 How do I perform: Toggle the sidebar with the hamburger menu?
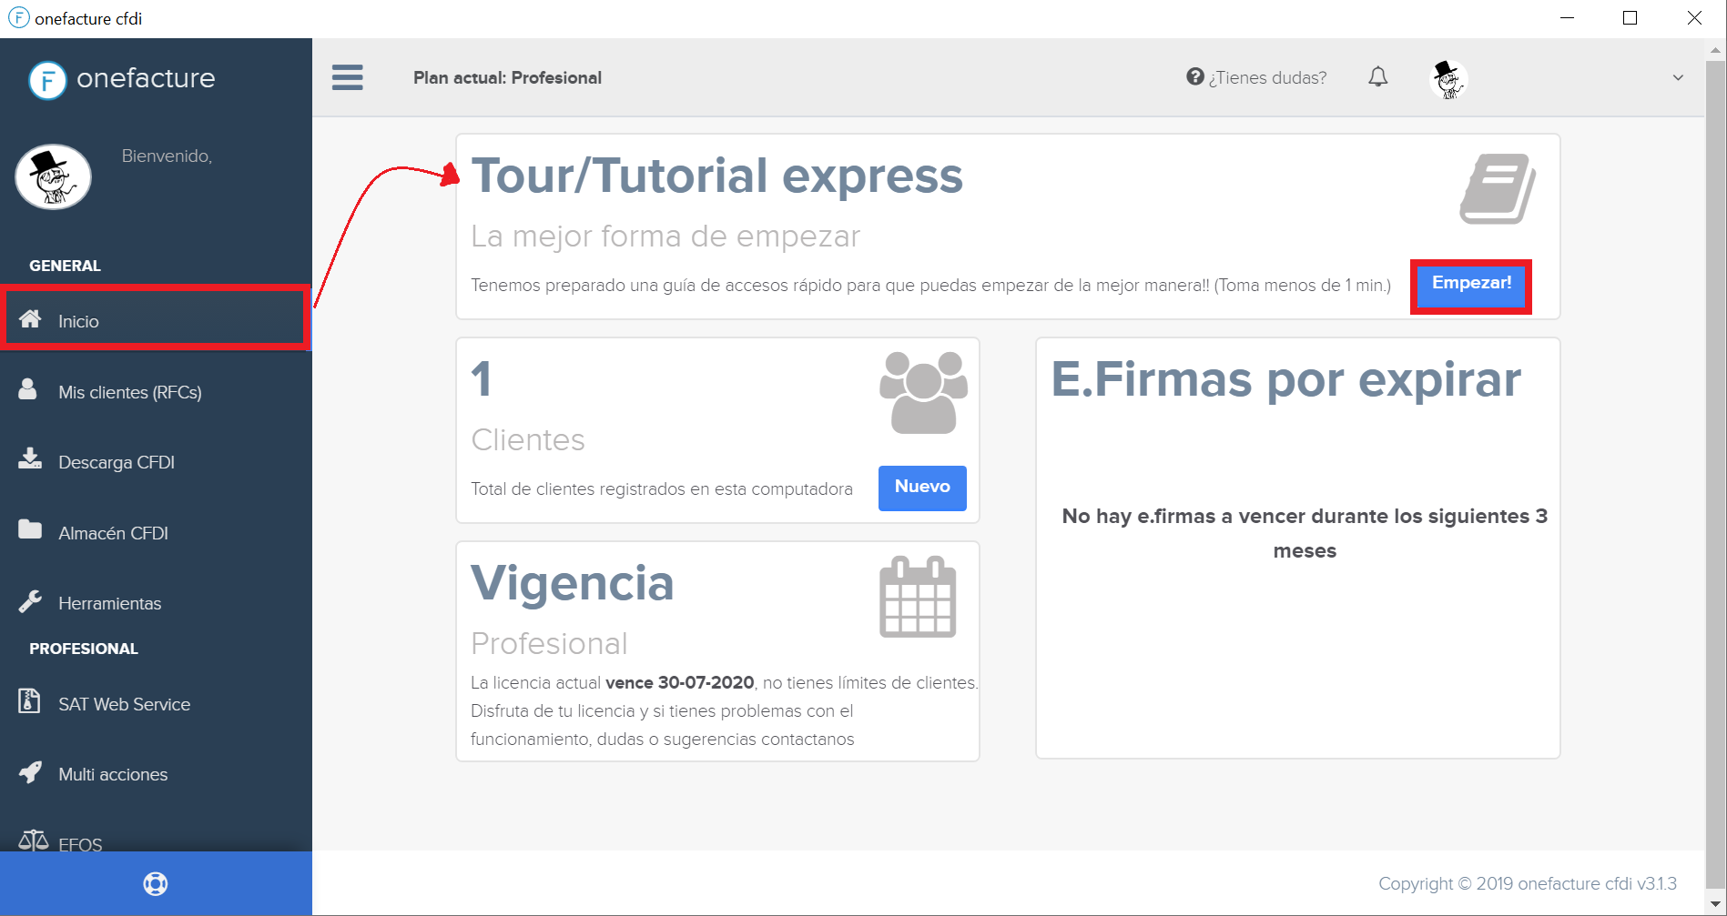[347, 78]
